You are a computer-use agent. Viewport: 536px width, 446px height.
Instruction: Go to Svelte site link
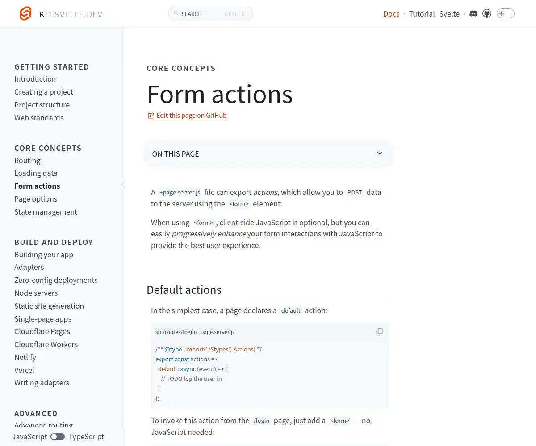pyautogui.click(x=449, y=14)
